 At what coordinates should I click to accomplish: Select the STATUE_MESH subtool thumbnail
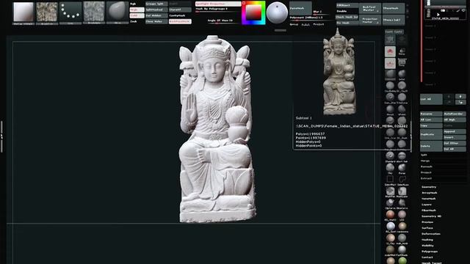pos(429,13)
